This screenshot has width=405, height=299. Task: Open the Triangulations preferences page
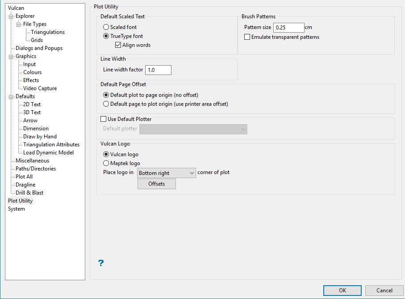[48, 32]
